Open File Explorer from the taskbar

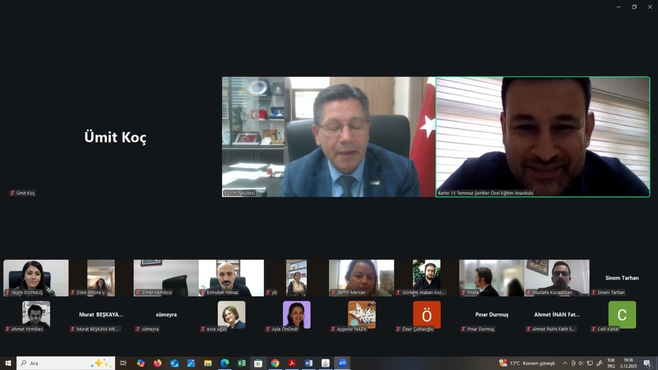[208, 363]
